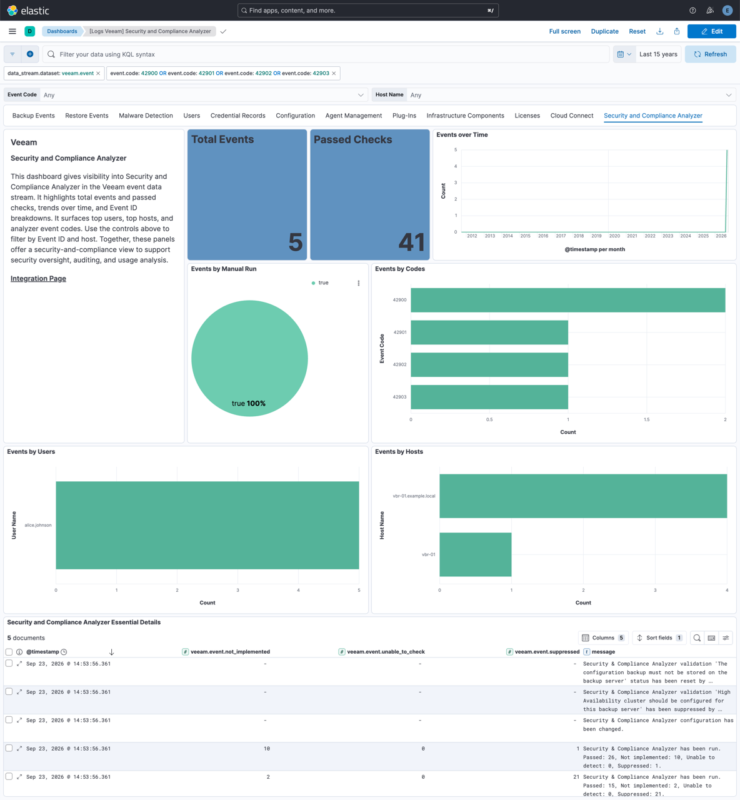740x800 pixels.
Task: Expand the row with Passed: 15
Action: click(x=19, y=777)
